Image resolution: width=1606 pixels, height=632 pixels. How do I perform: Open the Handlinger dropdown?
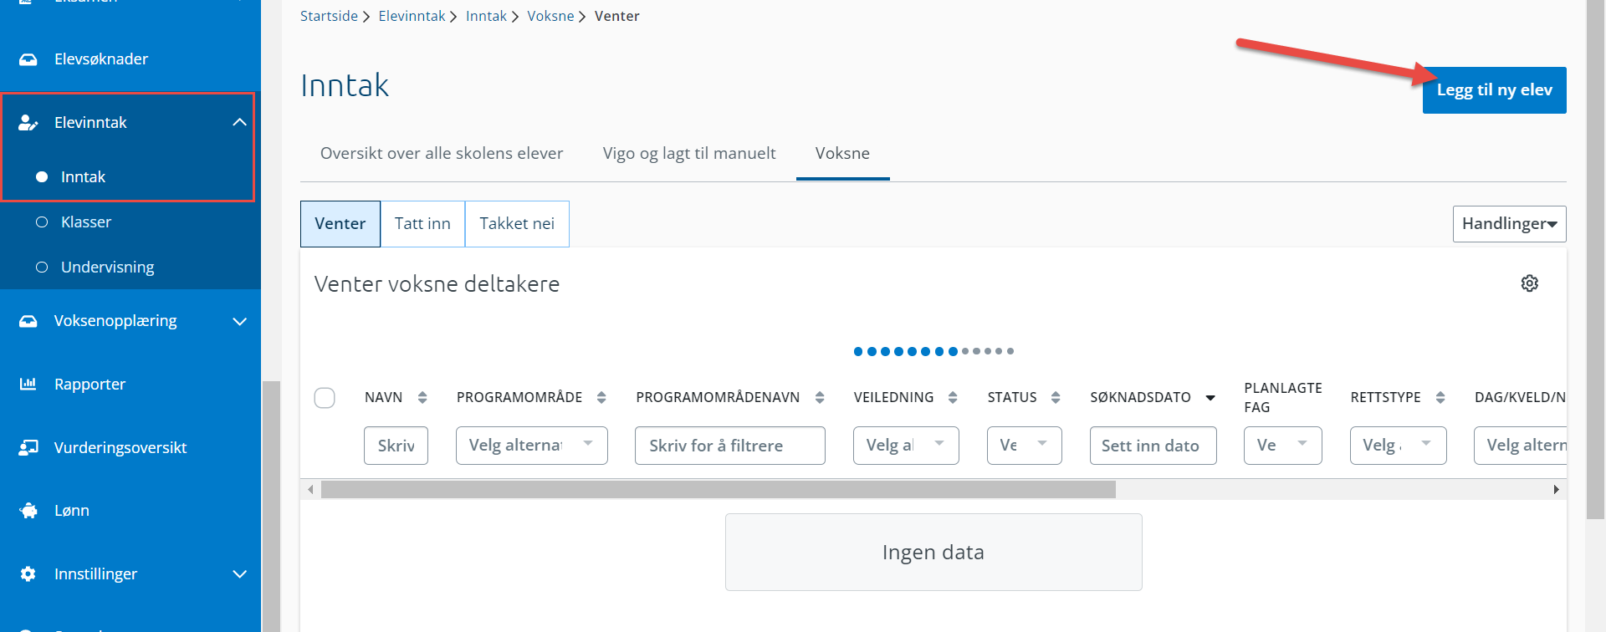[1509, 224]
